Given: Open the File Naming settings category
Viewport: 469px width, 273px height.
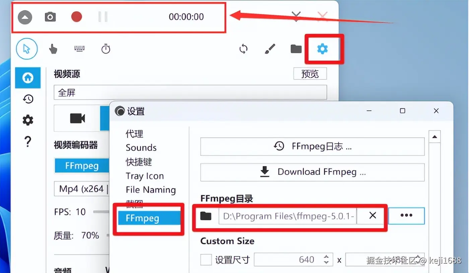Looking at the screenshot, I should pos(150,190).
